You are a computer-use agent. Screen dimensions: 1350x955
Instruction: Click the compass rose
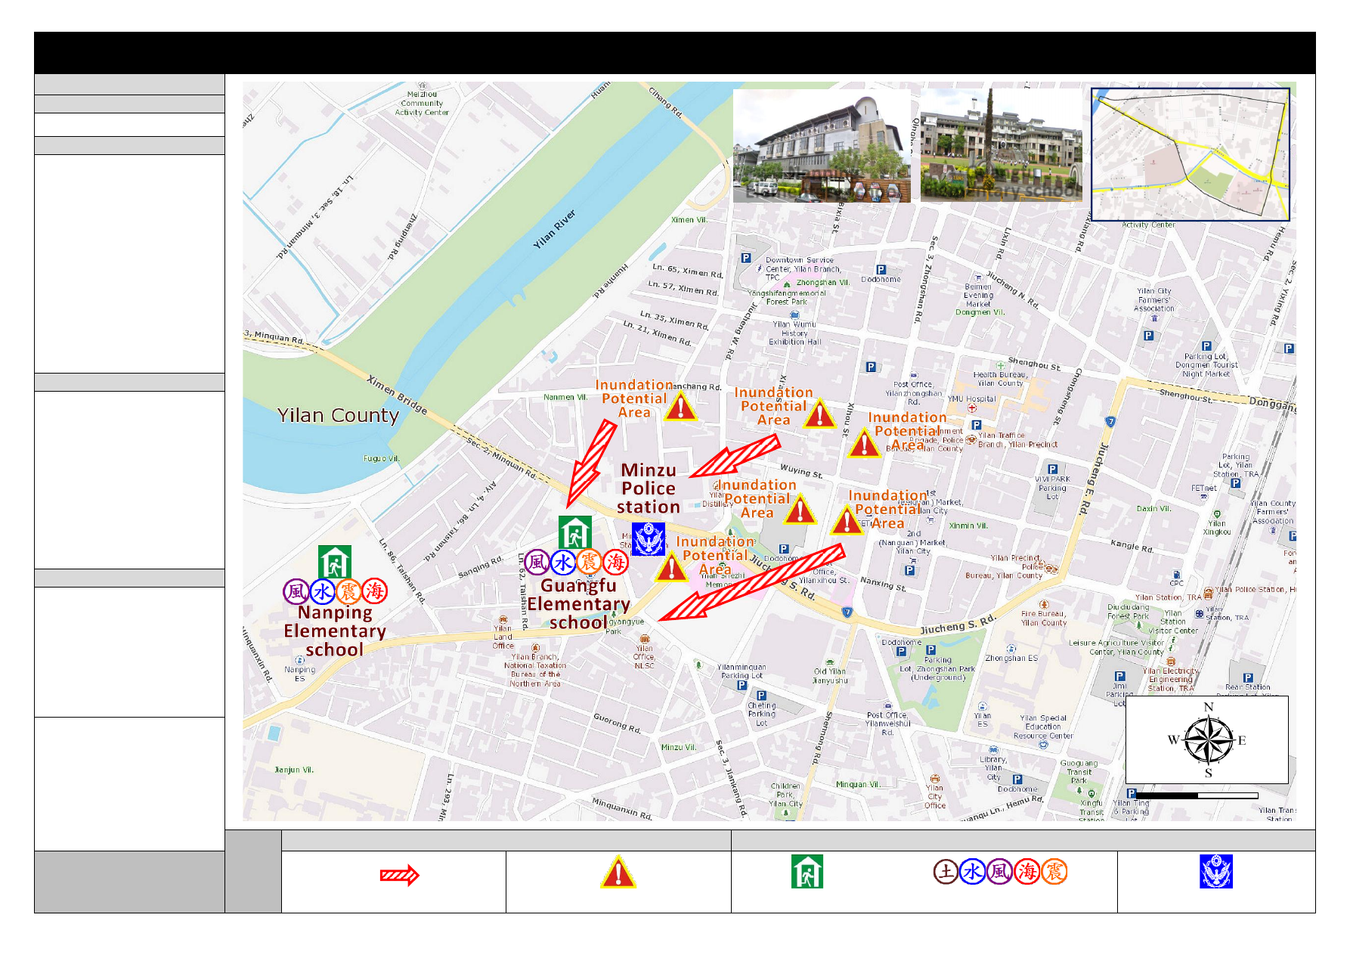(x=1207, y=740)
